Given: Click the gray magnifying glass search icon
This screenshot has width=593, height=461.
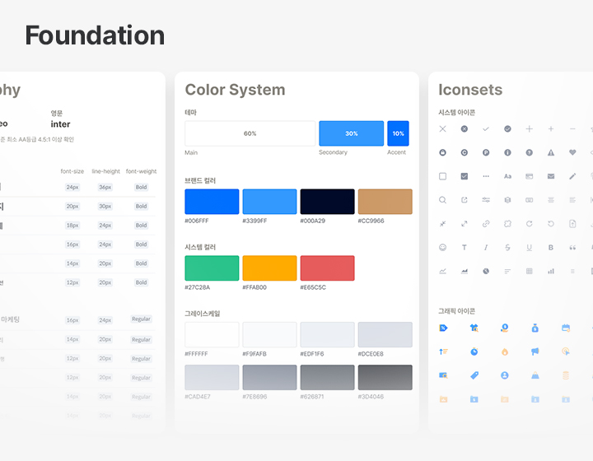Looking at the screenshot, I should click(443, 200).
